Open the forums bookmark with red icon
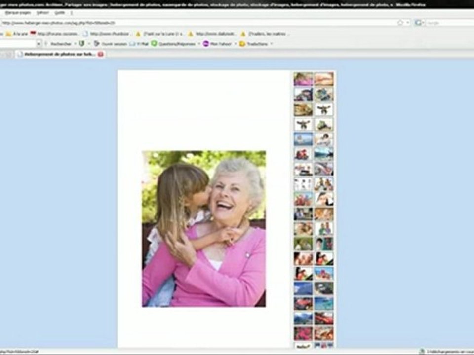Image resolution: width=474 pixels, height=355 pixels. point(53,34)
